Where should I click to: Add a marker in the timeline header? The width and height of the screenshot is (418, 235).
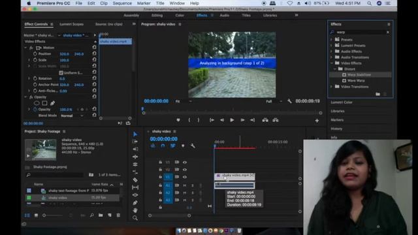[x=183, y=146]
